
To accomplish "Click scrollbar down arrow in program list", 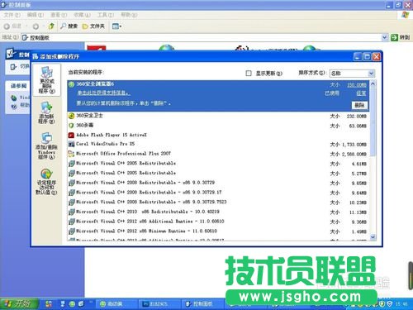I will coord(373,236).
